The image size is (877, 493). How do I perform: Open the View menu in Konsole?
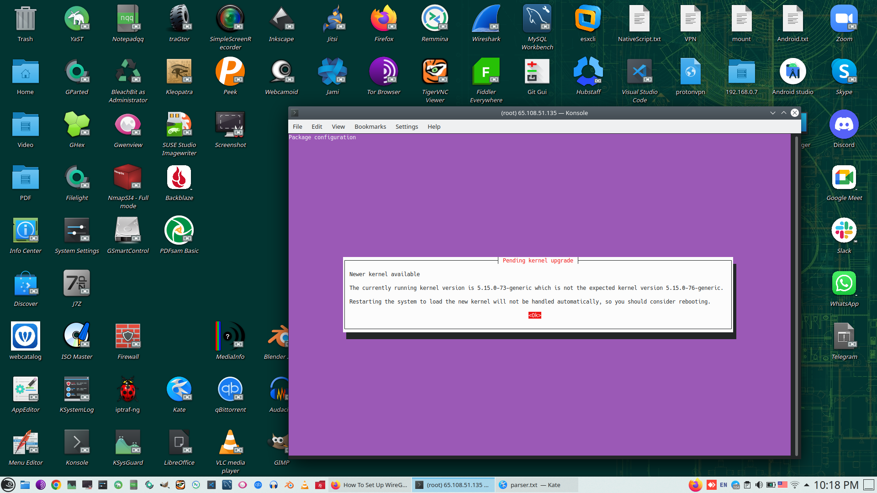[338, 126]
